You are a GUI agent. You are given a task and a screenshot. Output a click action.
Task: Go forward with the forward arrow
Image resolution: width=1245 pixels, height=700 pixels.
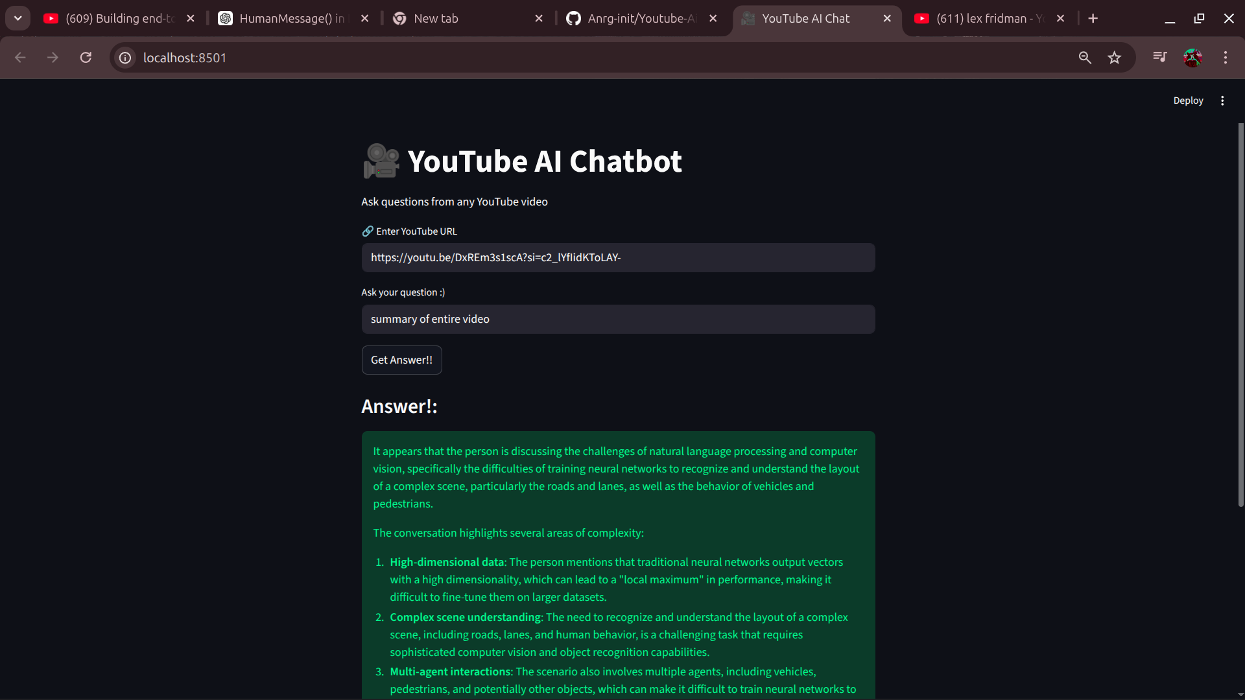click(x=53, y=58)
